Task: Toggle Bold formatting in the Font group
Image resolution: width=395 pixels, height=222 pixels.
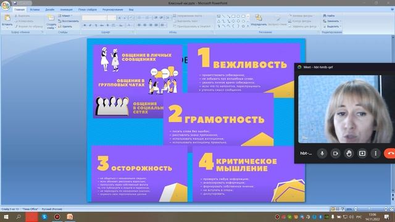Action: pyautogui.click(x=85, y=25)
